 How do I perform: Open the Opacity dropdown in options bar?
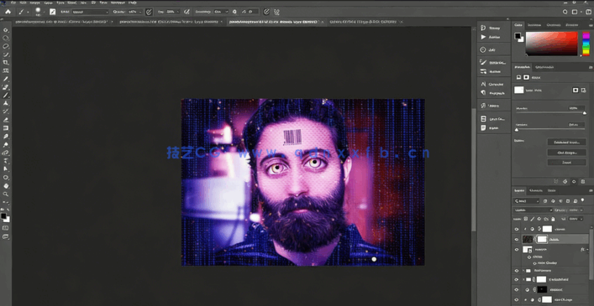tap(140, 12)
